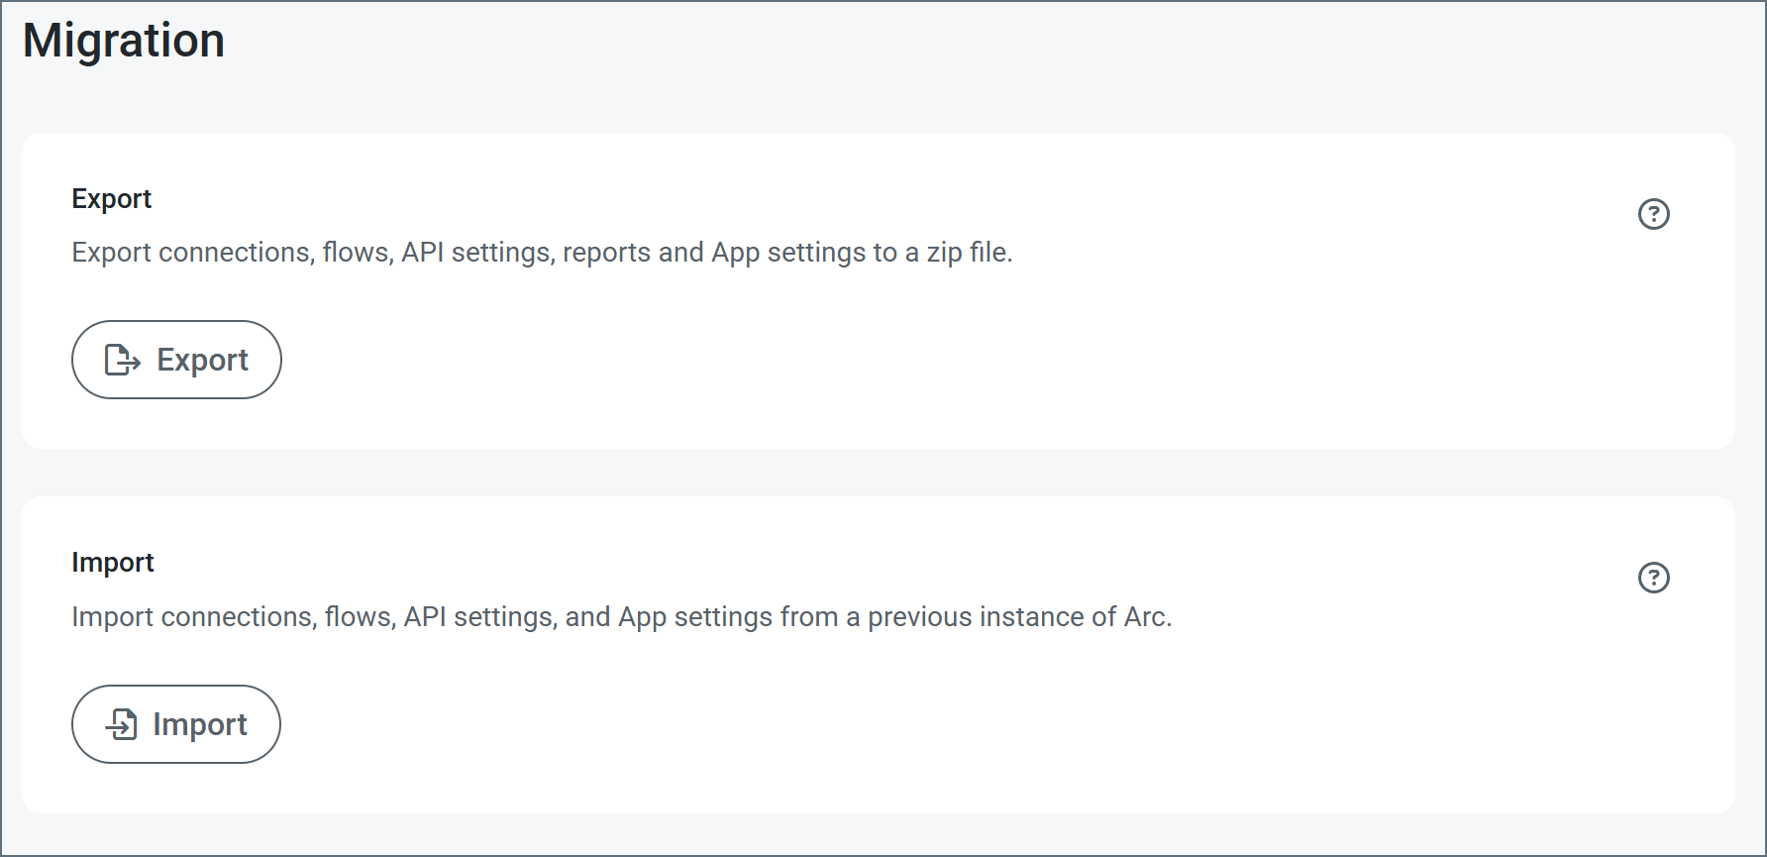Select the question mark icon beside Import heading
Screen dimensions: 1767x857
click(x=1653, y=578)
